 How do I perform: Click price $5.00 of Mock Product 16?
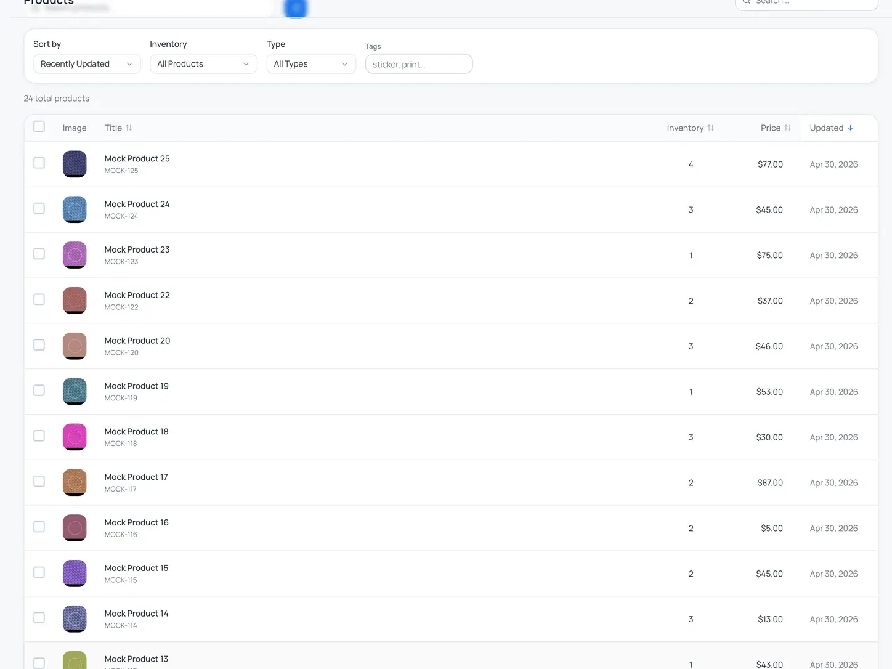[x=772, y=529]
